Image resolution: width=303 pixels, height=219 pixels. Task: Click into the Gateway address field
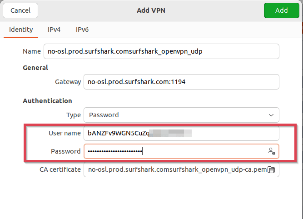point(181,82)
